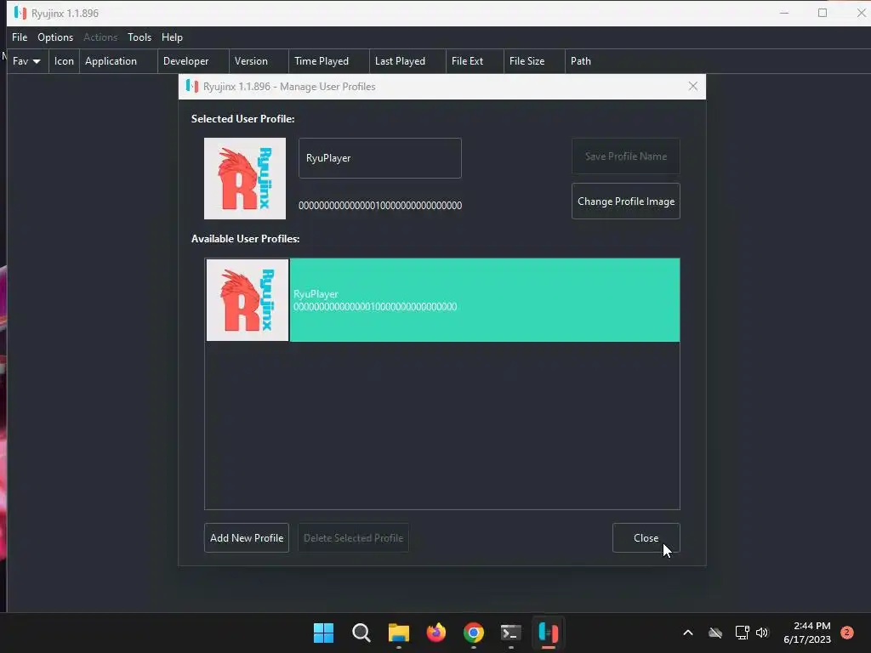Close the Manage User Profiles dialog with X
The image size is (871, 653).
692,86
